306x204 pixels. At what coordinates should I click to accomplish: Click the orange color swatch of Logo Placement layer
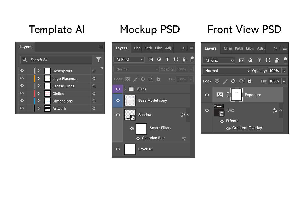[34, 79]
